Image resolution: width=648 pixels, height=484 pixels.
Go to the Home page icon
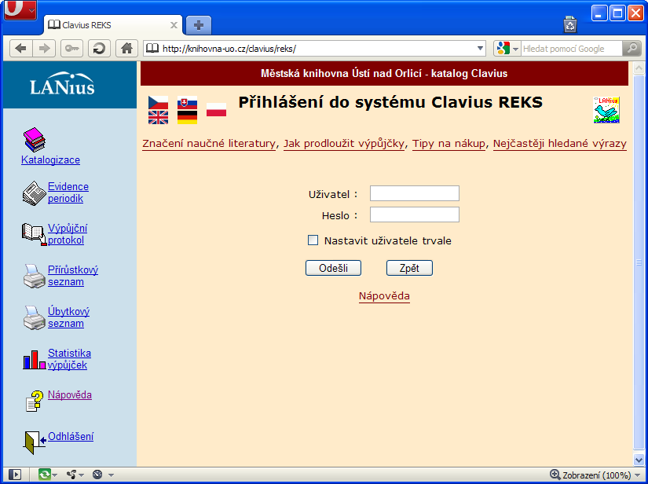(x=126, y=49)
